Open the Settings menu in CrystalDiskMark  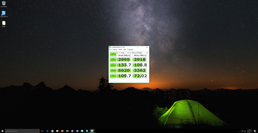pyautogui.click(x=115, y=50)
